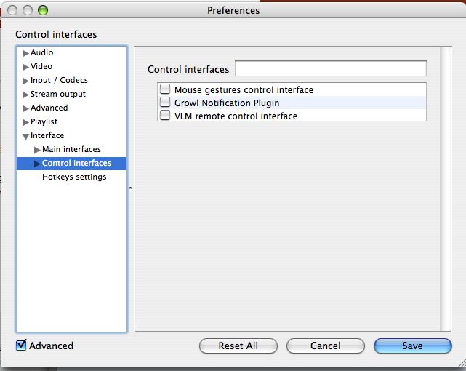This screenshot has height=371, width=466.
Task: Select Hotkeys settings in the tree
Action: point(74,177)
